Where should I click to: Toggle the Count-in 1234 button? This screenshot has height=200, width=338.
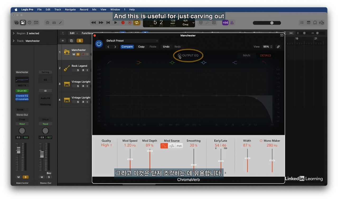(225, 23)
